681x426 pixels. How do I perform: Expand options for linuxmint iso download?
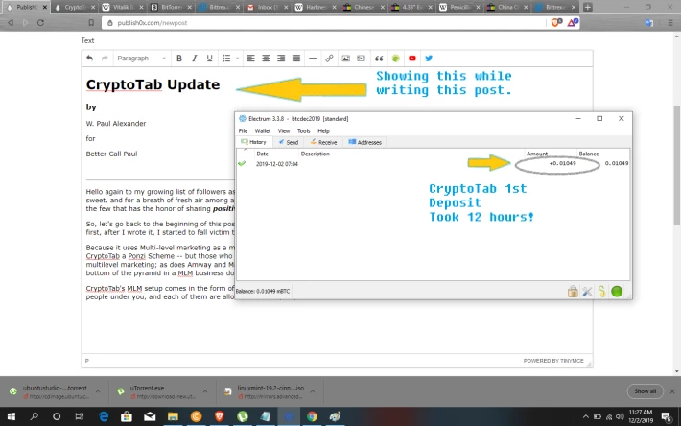pos(313,391)
